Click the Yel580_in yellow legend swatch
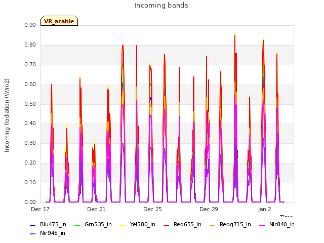 (x=123, y=225)
